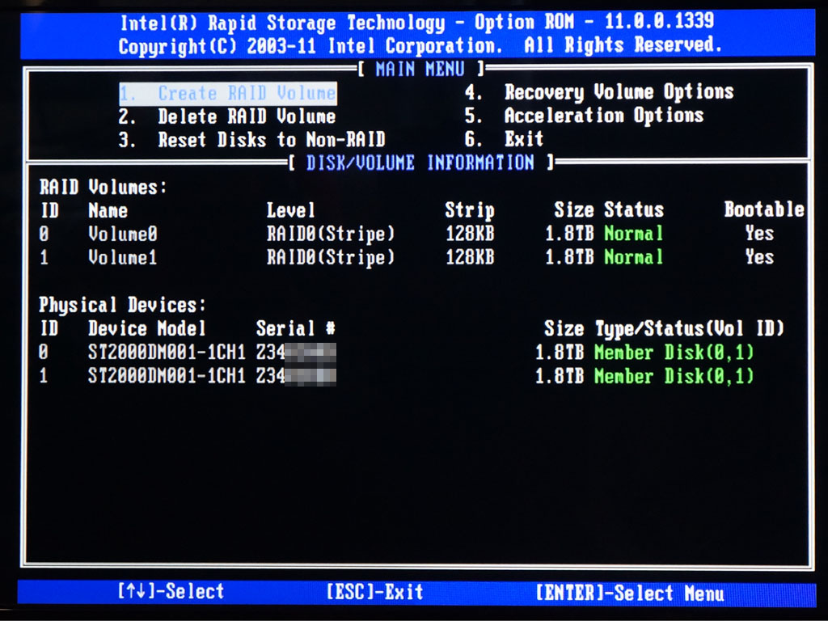Viewport: 828px width, 621px height.
Task: Click the Bootable column header
Action: pyautogui.click(x=764, y=209)
